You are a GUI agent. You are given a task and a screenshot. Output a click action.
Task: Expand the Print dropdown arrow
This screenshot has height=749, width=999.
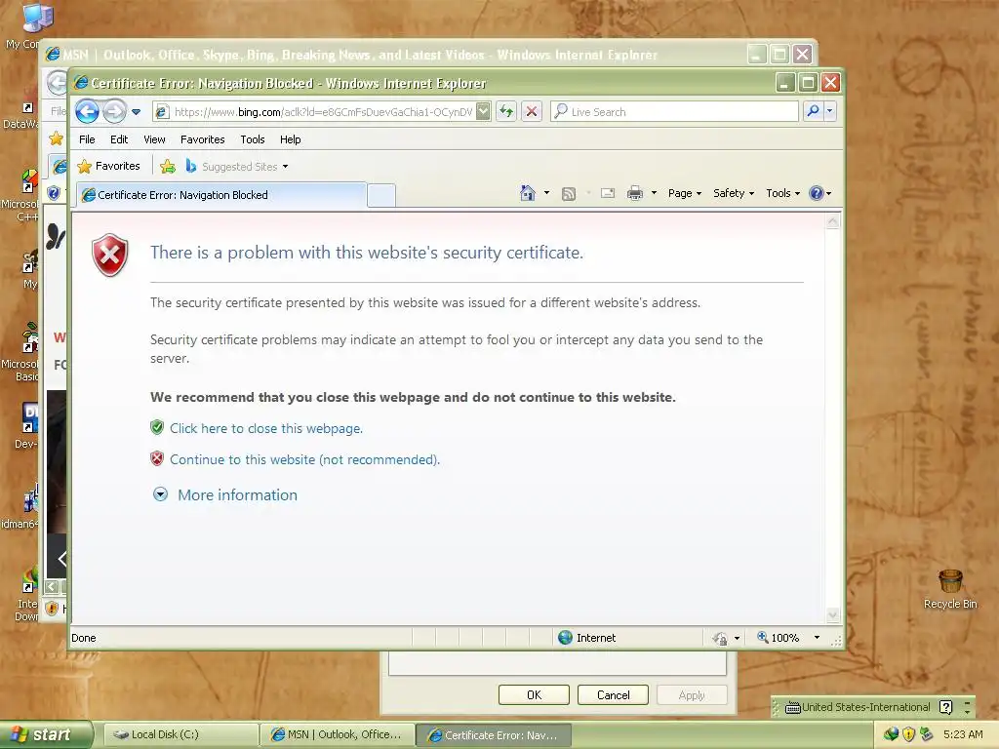click(654, 193)
